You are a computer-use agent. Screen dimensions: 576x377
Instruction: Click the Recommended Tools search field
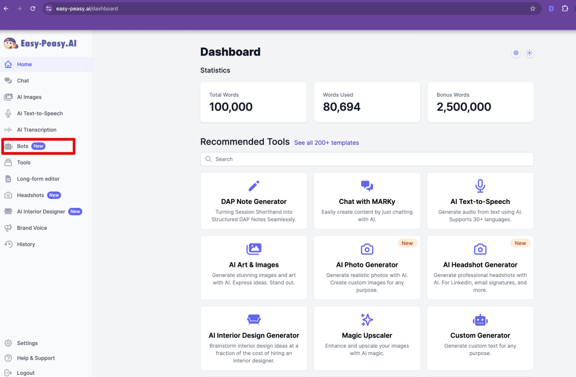367,159
